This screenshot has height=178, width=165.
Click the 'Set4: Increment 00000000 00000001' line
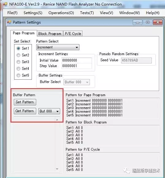(94, 111)
